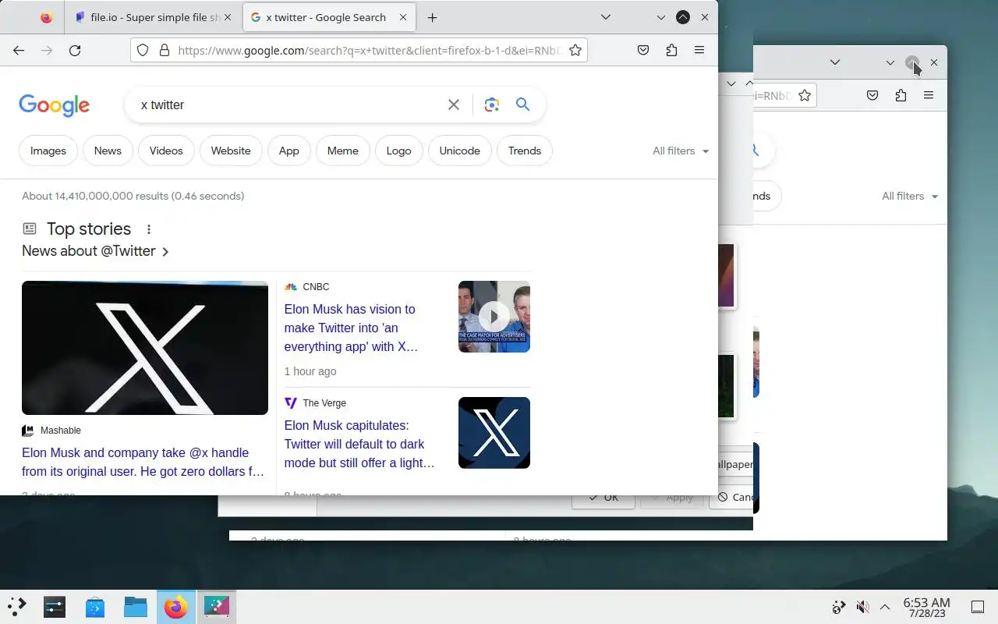Open the network tray icon beside volume
Screen dimensions: 998x624
point(839,607)
